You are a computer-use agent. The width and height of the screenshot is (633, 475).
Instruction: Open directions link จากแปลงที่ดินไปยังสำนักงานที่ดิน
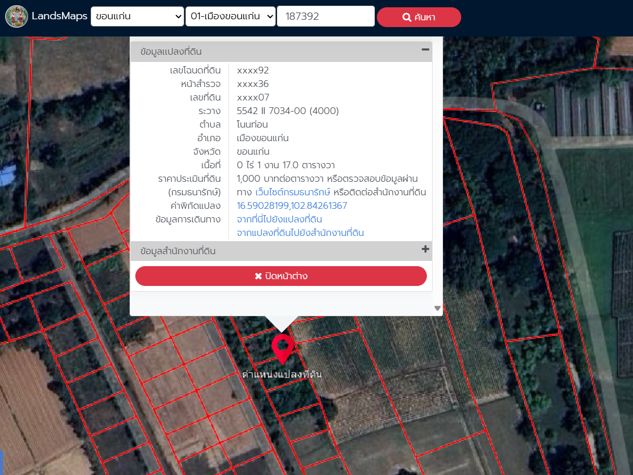tap(300, 233)
